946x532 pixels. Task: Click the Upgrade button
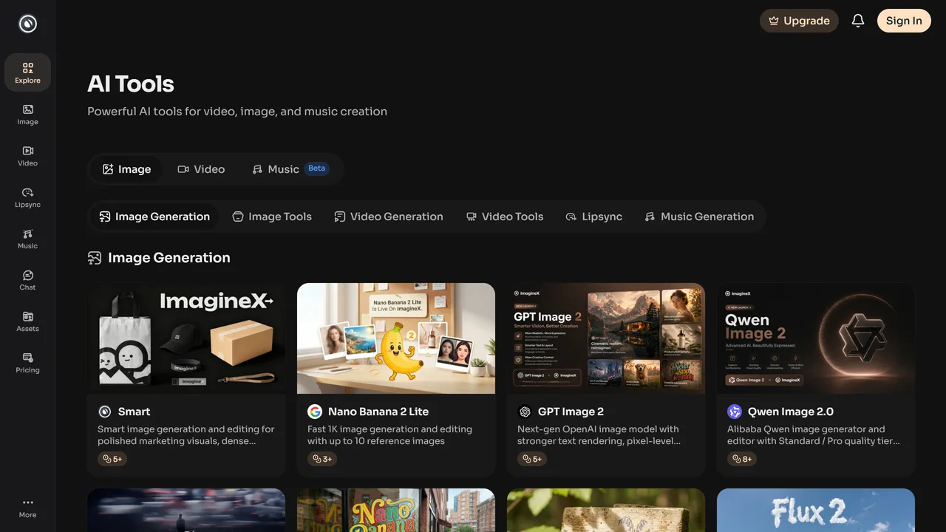[799, 21]
